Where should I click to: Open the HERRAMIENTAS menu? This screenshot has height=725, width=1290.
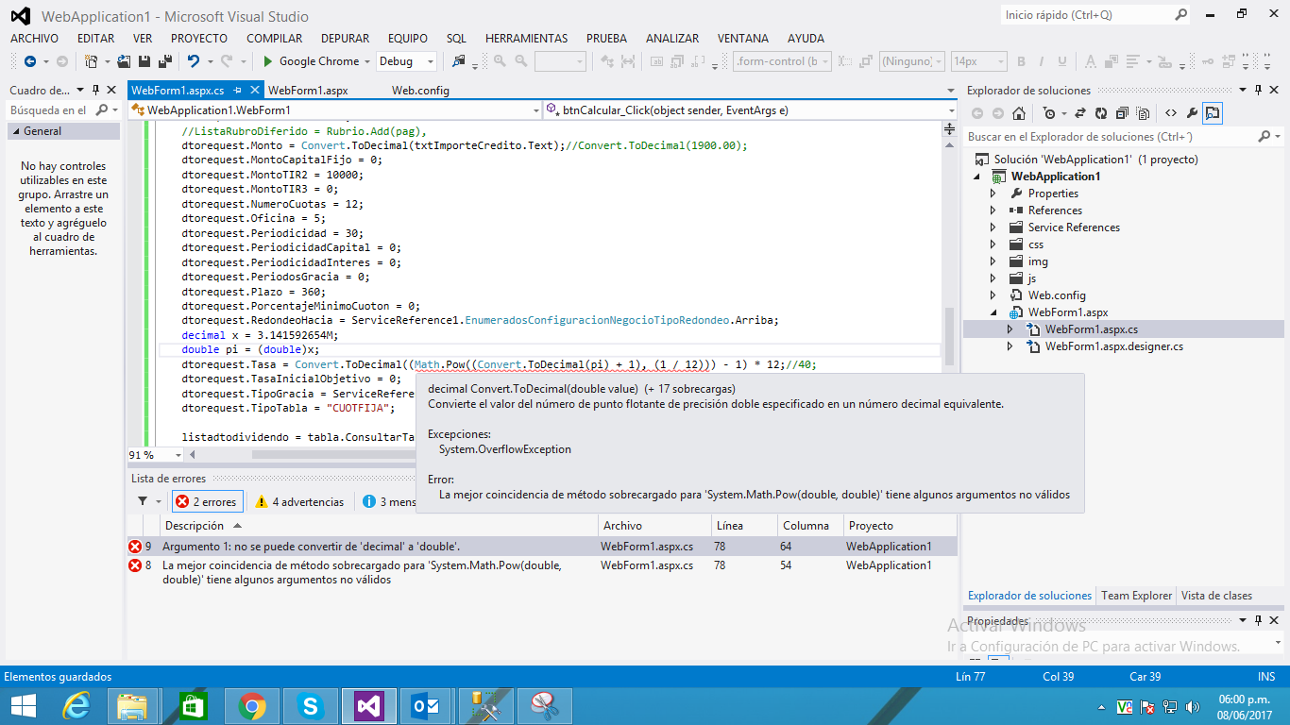tap(526, 39)
